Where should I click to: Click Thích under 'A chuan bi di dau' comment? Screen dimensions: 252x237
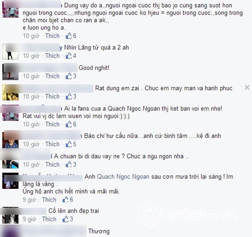pyautogui.click(x=53, y=164)
